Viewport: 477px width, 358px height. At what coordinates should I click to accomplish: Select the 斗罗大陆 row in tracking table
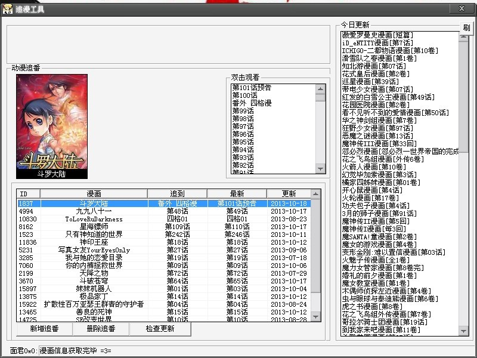(x=164, y=203)
